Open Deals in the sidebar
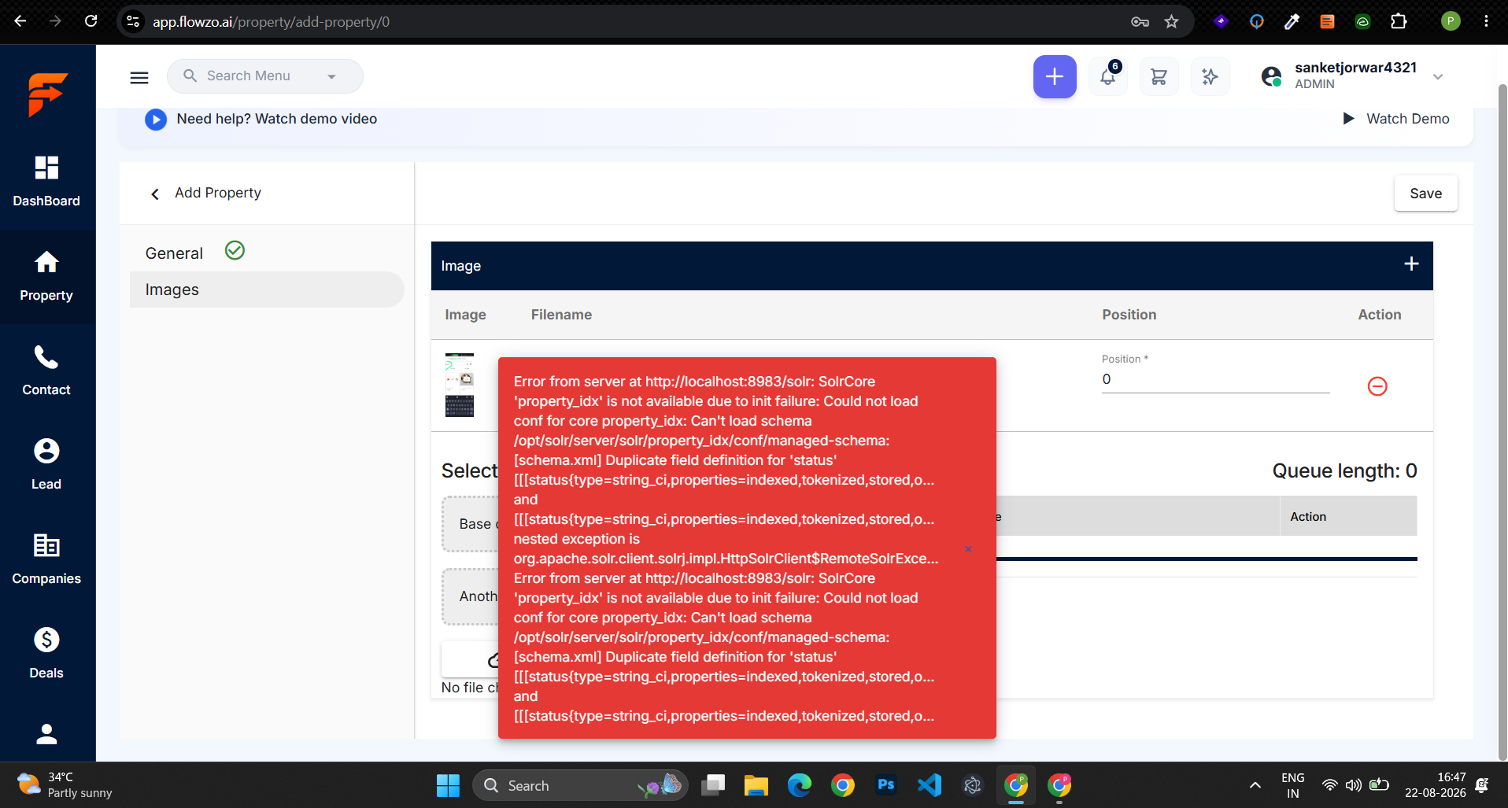The width and height of the screenshot is (1508, 808). [46, 654]
